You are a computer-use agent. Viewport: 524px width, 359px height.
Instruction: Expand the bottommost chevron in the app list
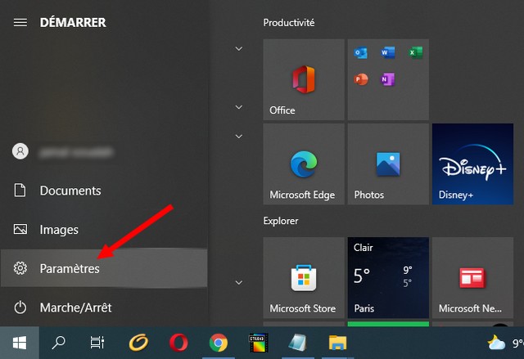[x=239, y=282]
